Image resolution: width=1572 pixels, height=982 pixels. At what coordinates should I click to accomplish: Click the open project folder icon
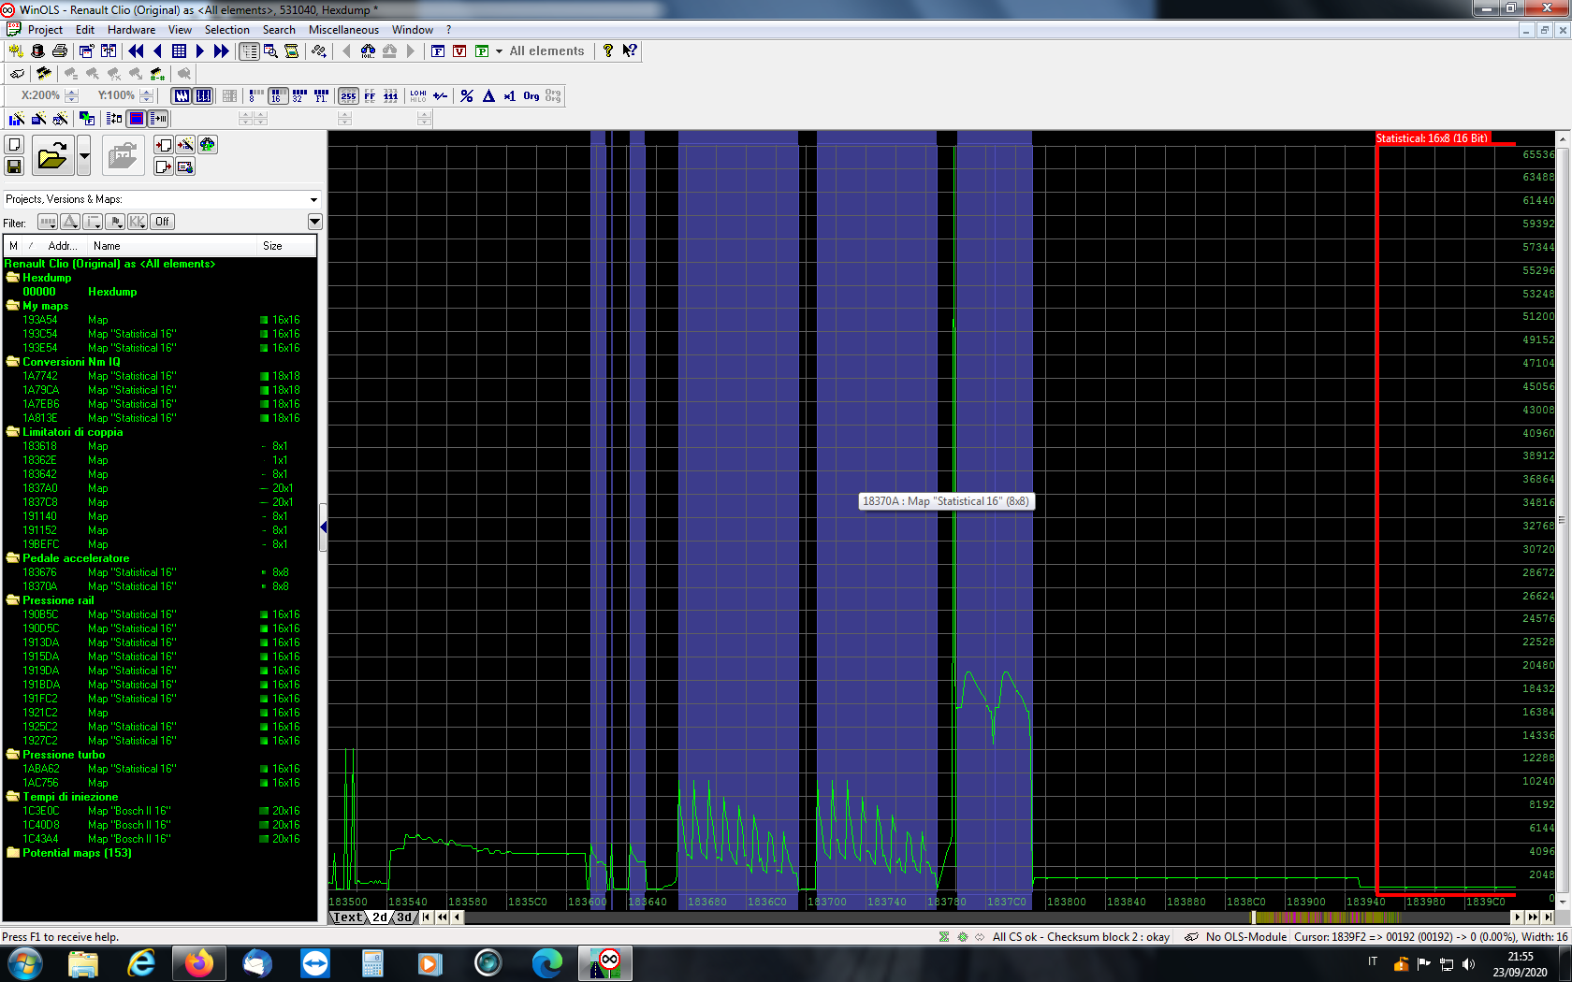(x=52, y=155)
